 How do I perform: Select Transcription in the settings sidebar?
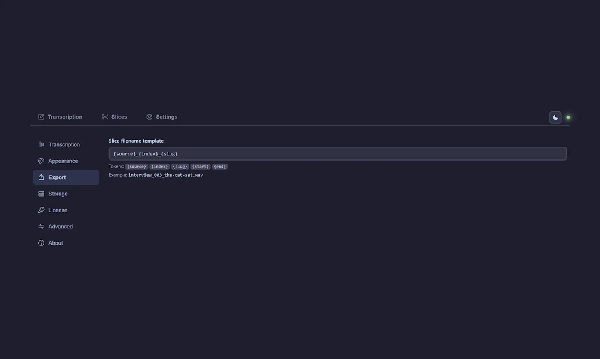click(66, 144)
